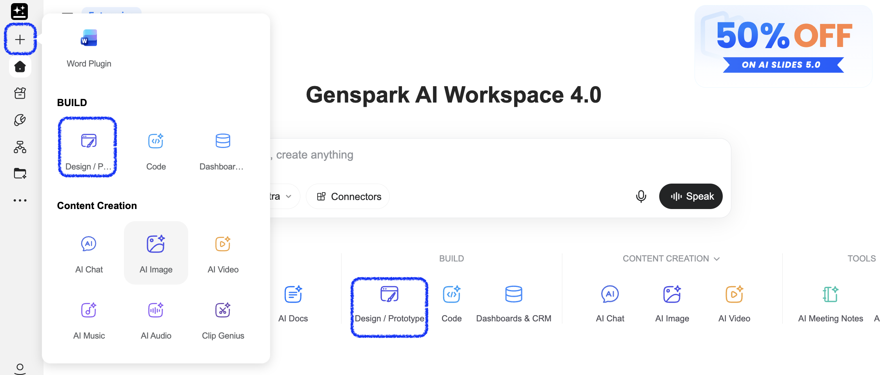Screen dimensions: 880x375
Task: Open AI Video in the main page row
Action: coord(734,304)
